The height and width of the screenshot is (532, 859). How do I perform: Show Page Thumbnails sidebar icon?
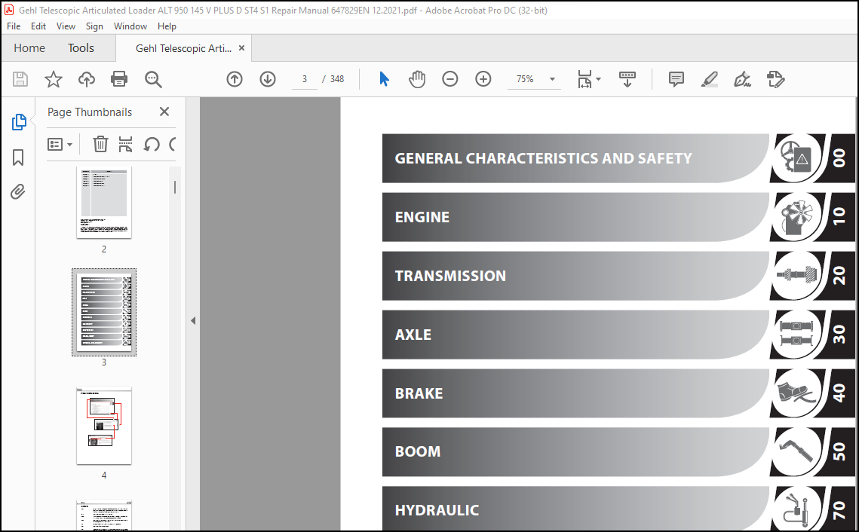19,122
